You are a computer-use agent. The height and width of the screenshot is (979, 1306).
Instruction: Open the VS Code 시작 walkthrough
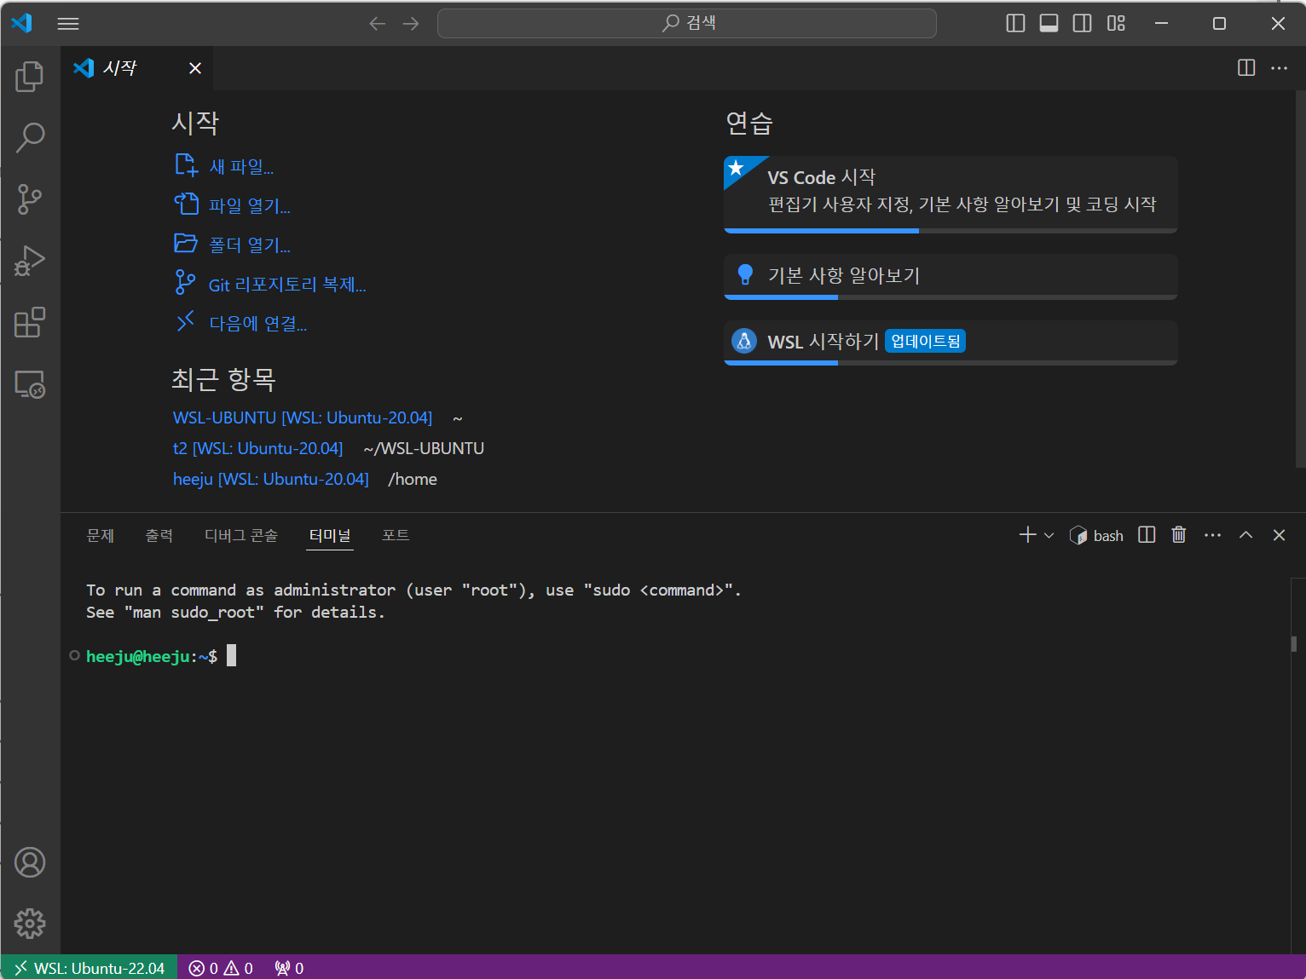[x=951, y=194]
